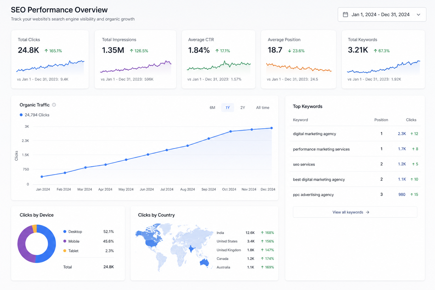This screenshot has height=290, width=435.
Task: Click the Dec 2024 data point on chart
Action: point(272,128)
